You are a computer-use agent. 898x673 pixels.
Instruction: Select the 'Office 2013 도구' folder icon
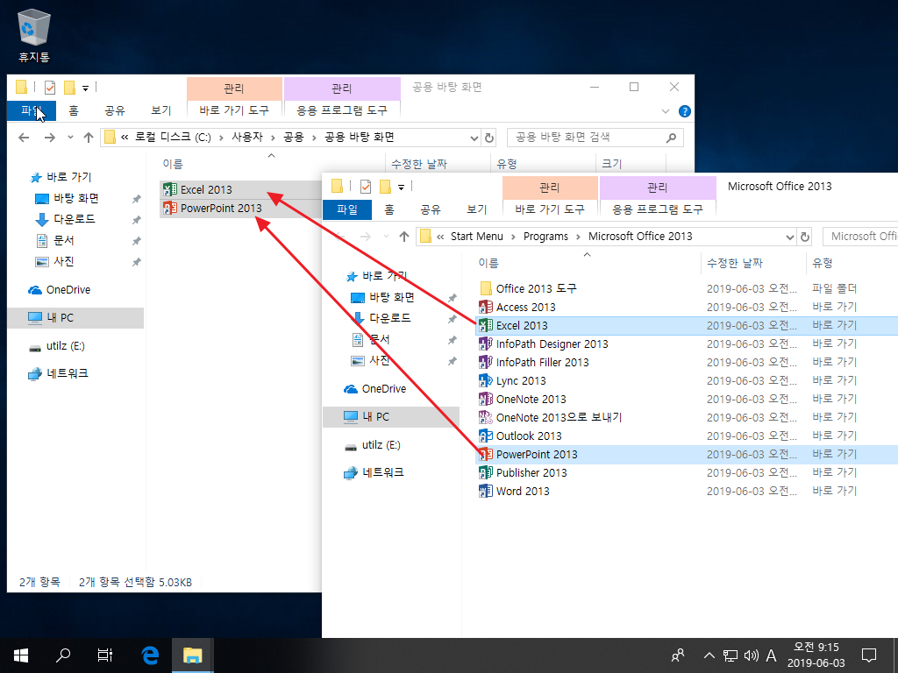click(486, 288)
